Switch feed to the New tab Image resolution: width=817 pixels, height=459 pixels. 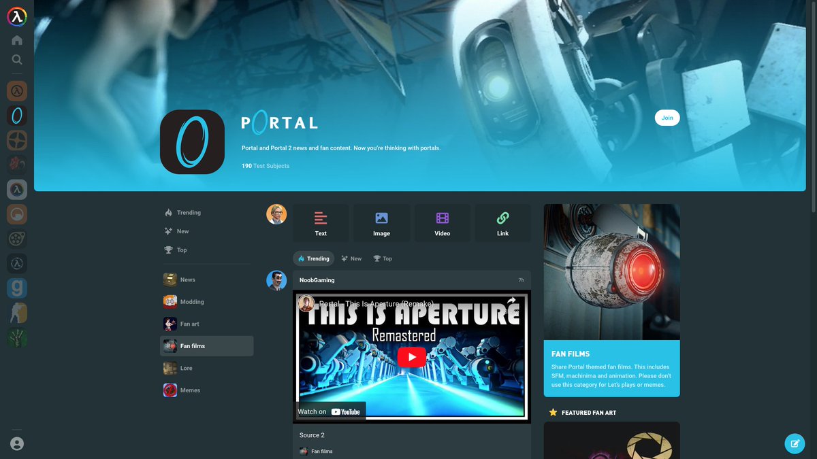(351, 258)
